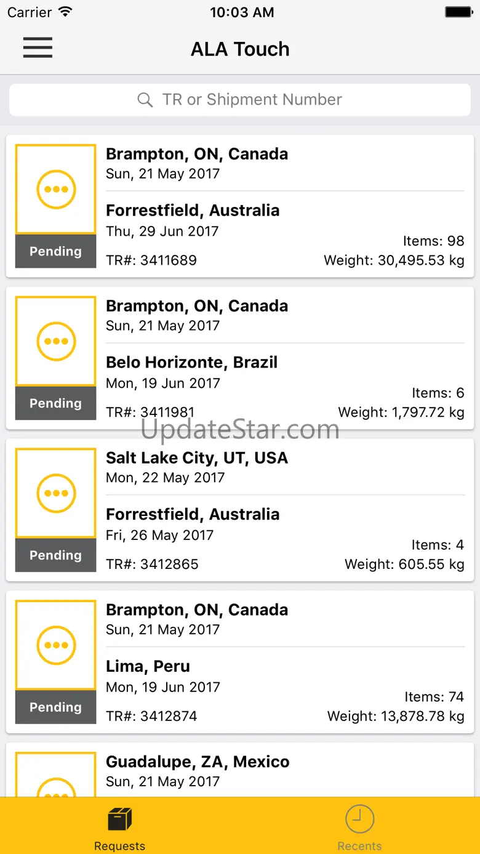Screen dimensions: 480x854
Task: Tap the magnifier search icon
Action: click(145, 100)
